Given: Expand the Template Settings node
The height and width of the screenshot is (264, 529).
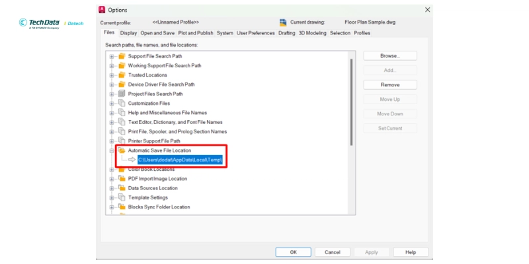Looking at the screenshot, I should click(112, 198).
